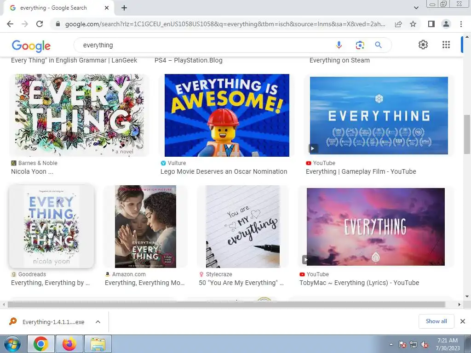The height and width of the screenshot is (353, 471).
Task: Click the muted volume tray icon
Action: pos(425,344)
